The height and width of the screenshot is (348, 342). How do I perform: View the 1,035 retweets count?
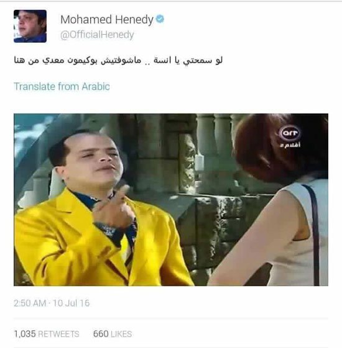(25, 334)
